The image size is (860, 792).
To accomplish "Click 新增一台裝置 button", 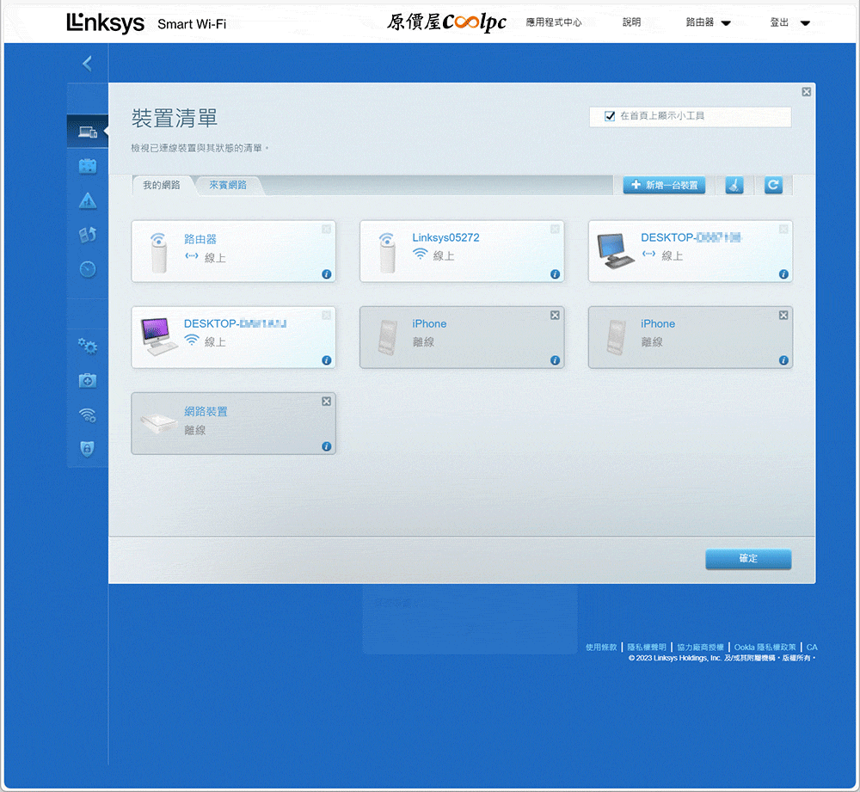I will [x=664, y=186].
